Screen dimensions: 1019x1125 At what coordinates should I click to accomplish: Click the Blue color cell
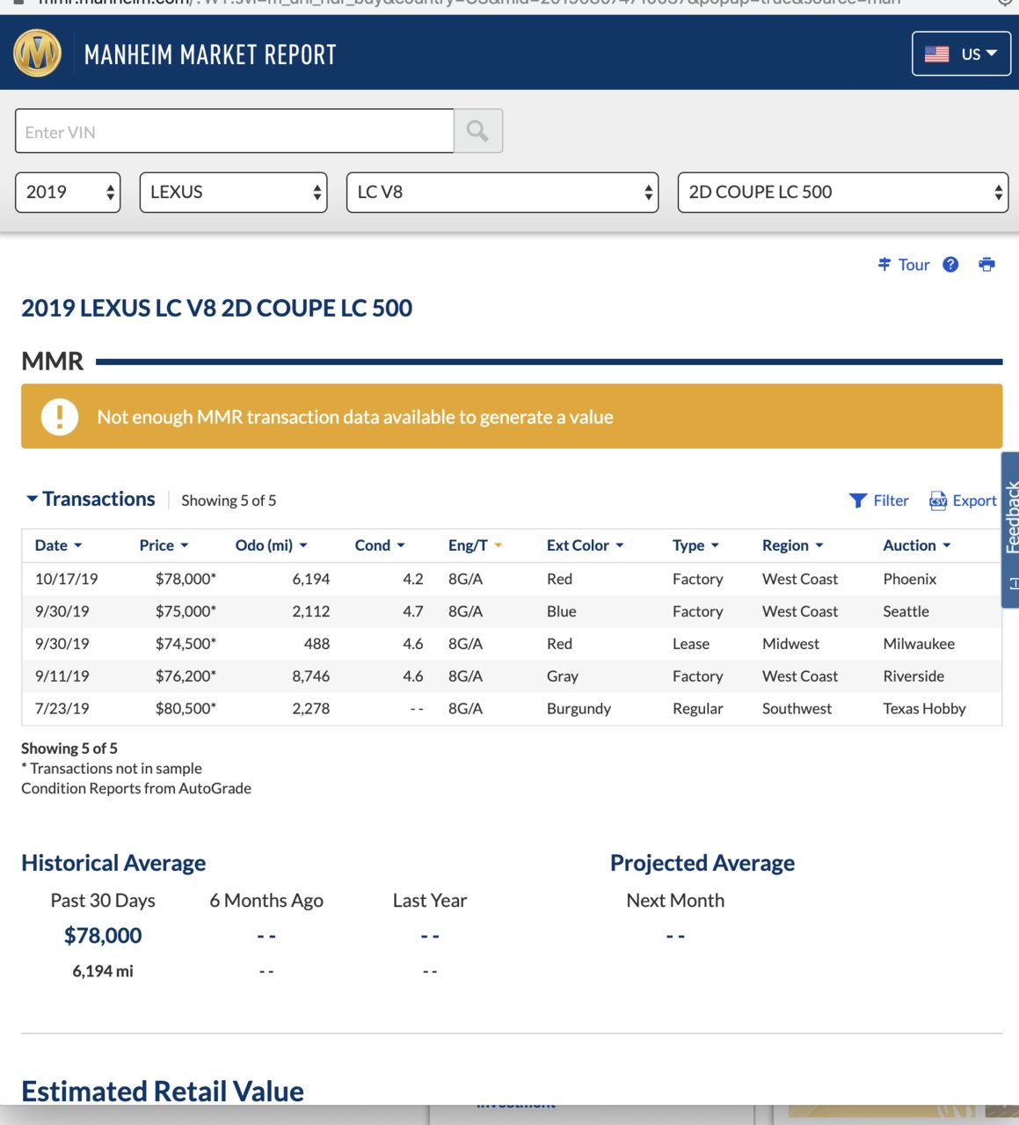tap(561, 611)
